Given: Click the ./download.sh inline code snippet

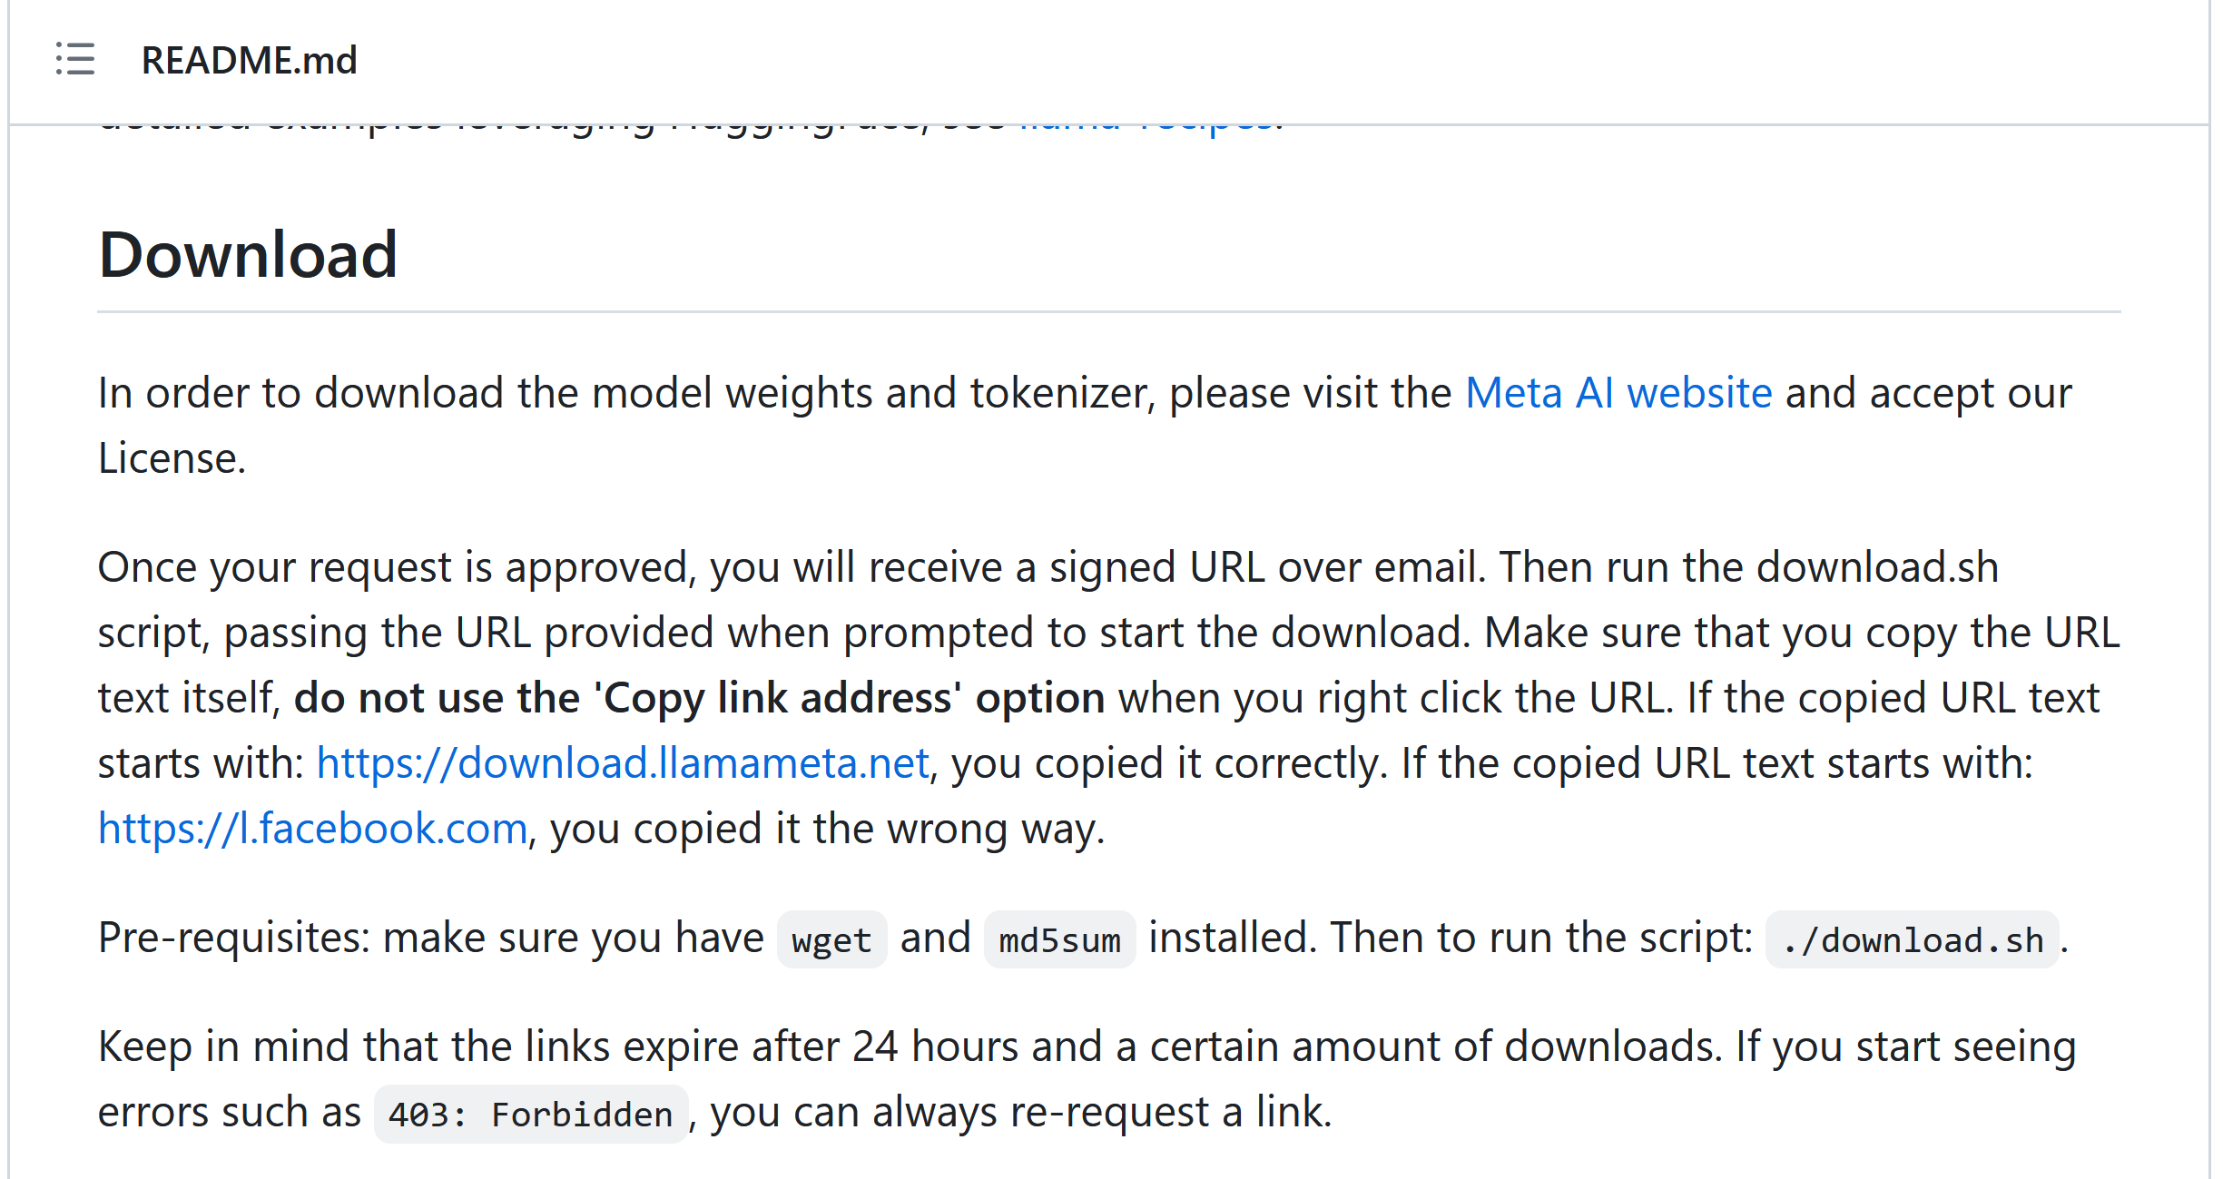Looking at the screenshot, I should (1913, 940).
